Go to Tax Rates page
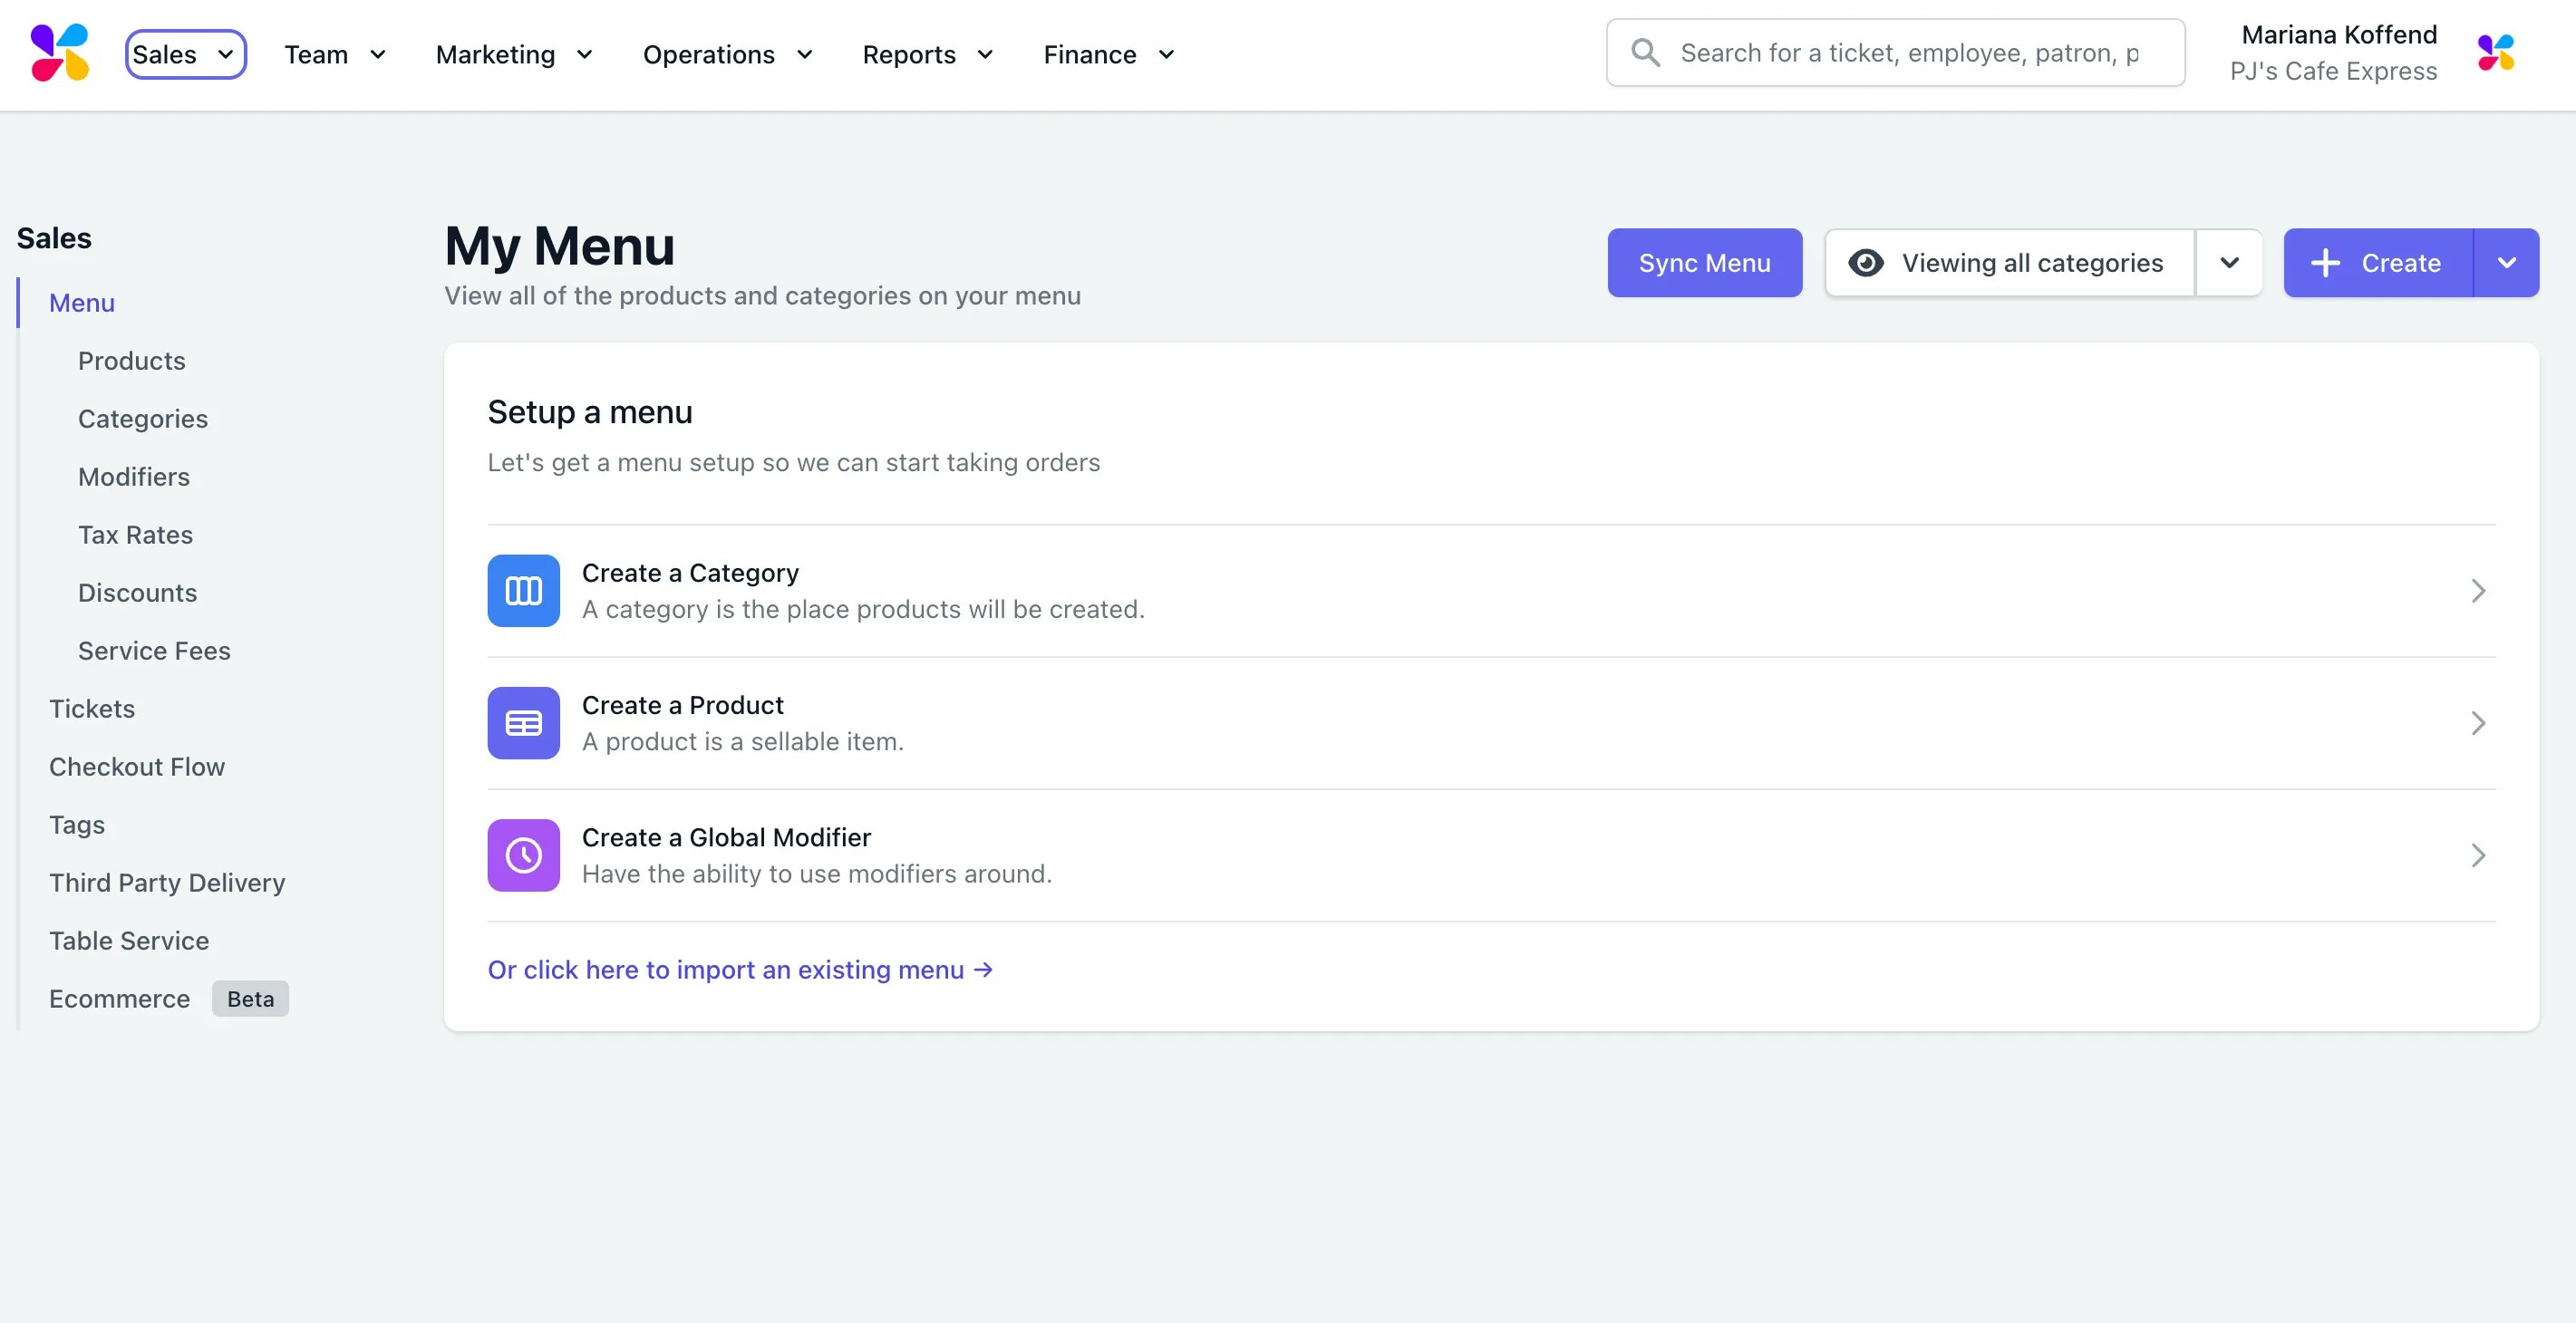Viewport: 2576px width, 1323px height. tap(136, 535)
